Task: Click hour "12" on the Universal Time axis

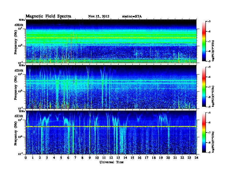Action: point(111,158)
